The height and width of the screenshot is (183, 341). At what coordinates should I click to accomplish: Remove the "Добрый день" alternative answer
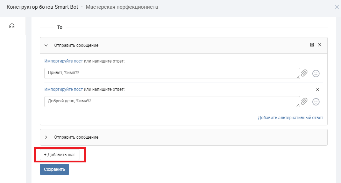point(318,89)
